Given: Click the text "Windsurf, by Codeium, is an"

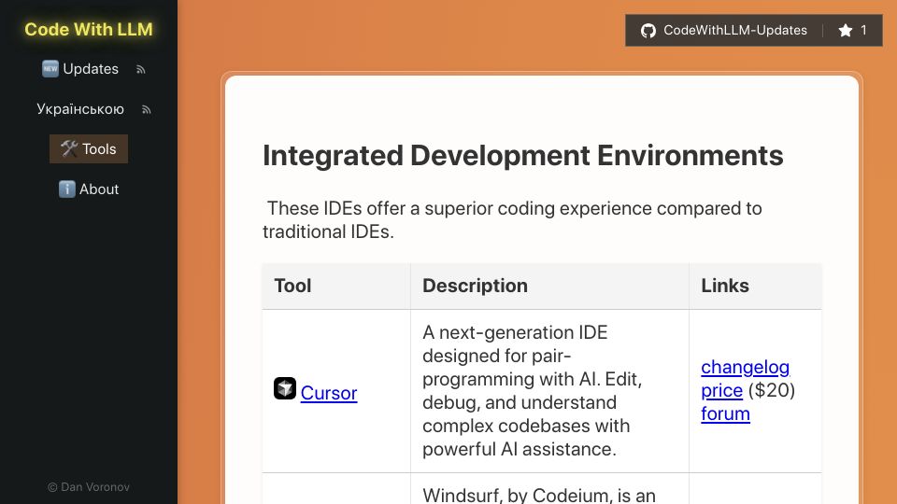Looking at the screenshot, I should coord(539,495).
